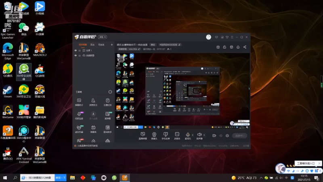Toggle the lock on the 全屏 1 source
323x182 pixels.
click(80, 50)
